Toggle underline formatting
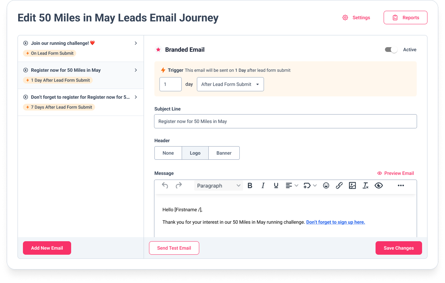Viewport: 445px width, 283px height. [x=276, y=186]
